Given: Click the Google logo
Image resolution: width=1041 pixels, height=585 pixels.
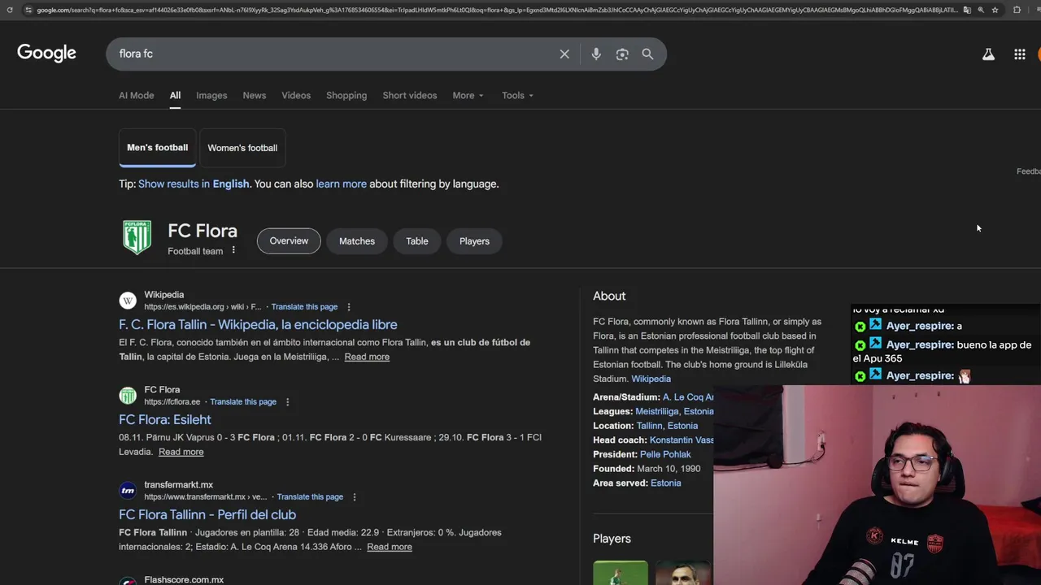Looking at the screenshot, I should pyautogui.click(x=46, y=54).
